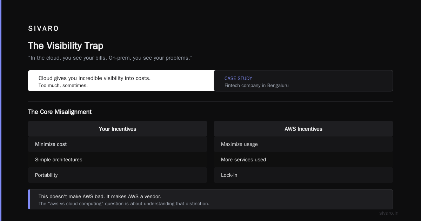Click "This doesn't make AWS bad" statement
Image resolution: width=421 pixels, height=221 pixels.
coord(100,196)
